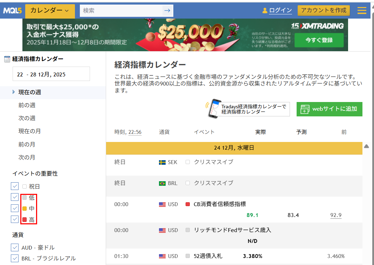Click the MQL5 logo icon

12,11
